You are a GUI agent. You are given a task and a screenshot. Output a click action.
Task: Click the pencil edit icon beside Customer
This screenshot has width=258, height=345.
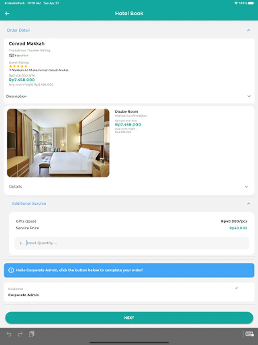point(237,288)
